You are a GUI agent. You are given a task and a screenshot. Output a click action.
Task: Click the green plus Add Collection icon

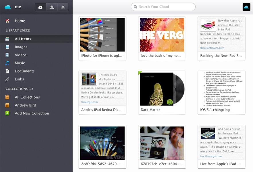[7, 113]
